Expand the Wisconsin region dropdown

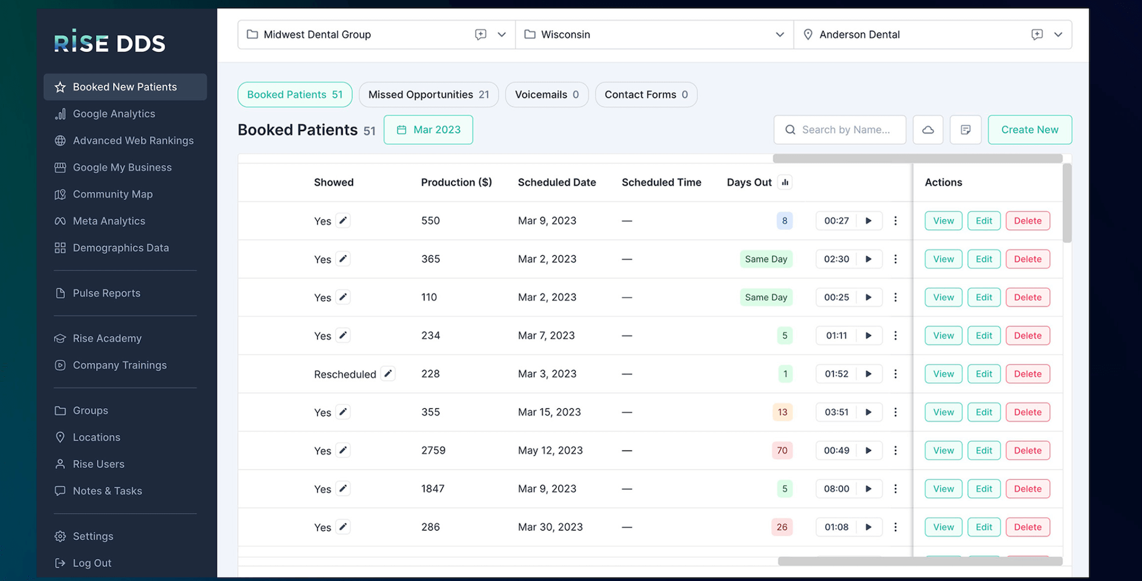point(780,34)
